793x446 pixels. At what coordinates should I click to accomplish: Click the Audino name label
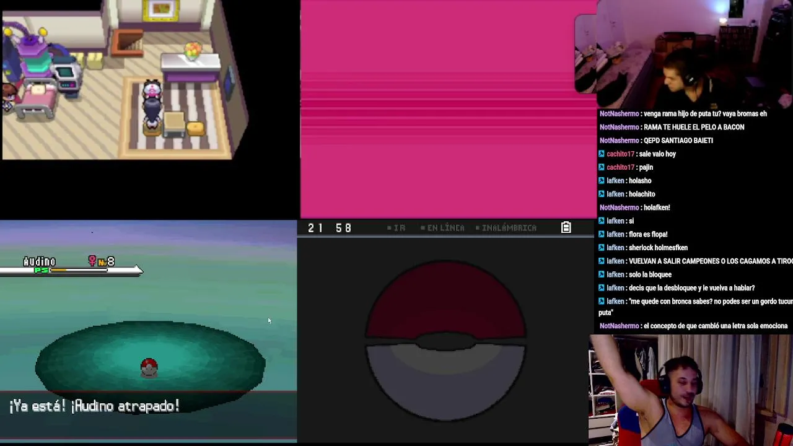pyautogui.click(x=39, y=262)
